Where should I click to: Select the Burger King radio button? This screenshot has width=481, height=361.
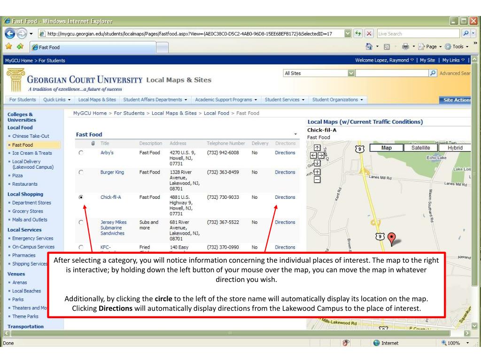pyautogui.click(x=81, y=172)
